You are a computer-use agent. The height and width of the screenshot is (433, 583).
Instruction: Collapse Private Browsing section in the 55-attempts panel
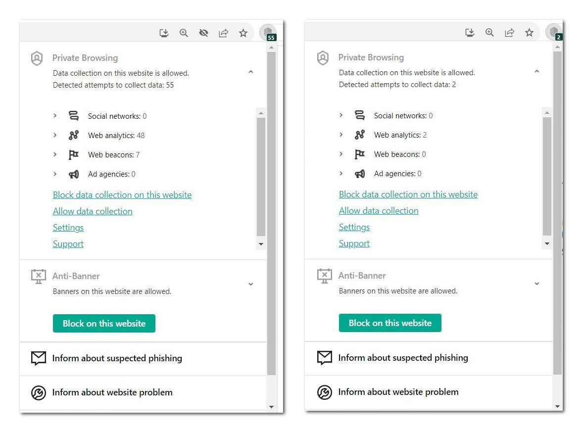tap(250, 72)
